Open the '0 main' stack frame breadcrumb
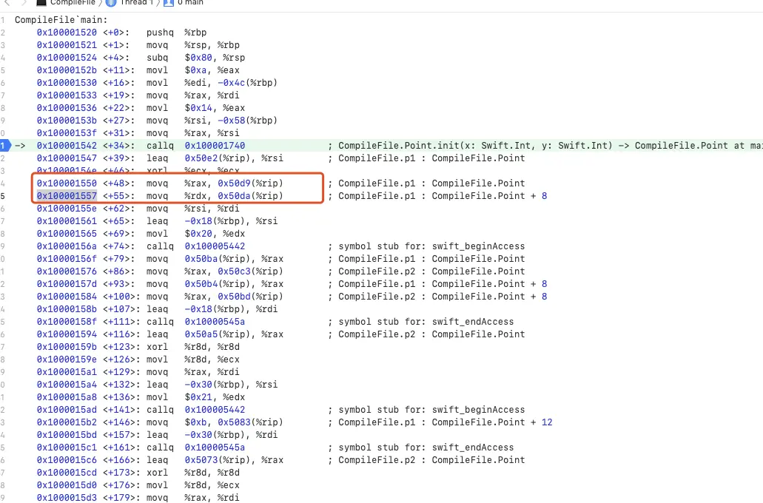 [190, 2]
